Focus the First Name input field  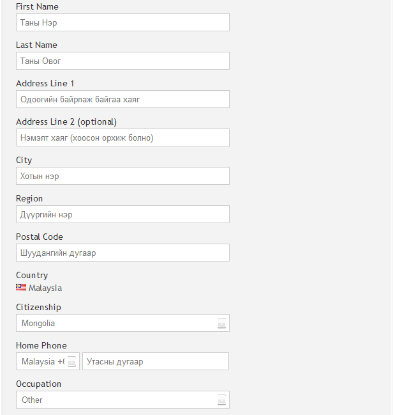coord(122,23)
